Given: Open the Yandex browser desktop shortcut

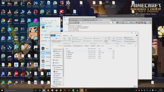Looking at the screenshot, I should click(x=16, y=56).
